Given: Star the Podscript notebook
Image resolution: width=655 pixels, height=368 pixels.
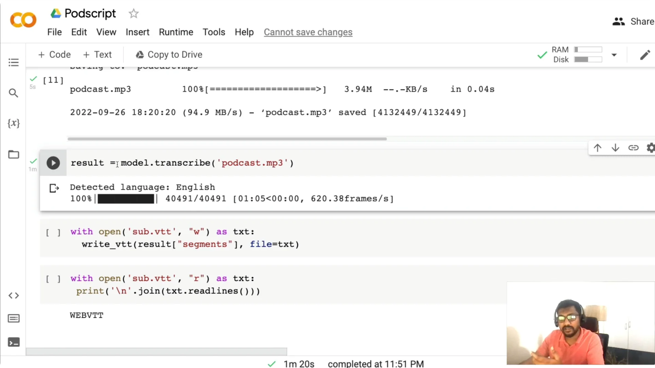Looking at the screenshot, I should [133, 13].
